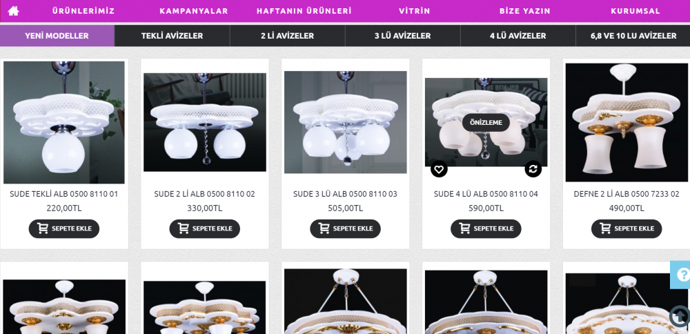Open the help question mark widget
690x334 pixels.
[x=681, y=275]
